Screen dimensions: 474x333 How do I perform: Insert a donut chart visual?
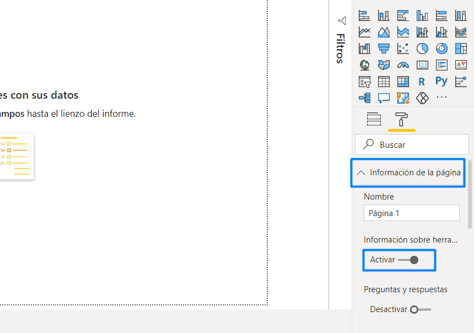tap(441, 49)
